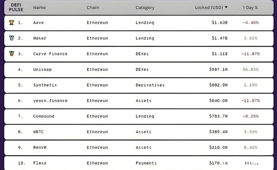Click the gold trophy icon beside Aave
The width and height of the screenshot is (277, 170).
(x=11, y=22)
